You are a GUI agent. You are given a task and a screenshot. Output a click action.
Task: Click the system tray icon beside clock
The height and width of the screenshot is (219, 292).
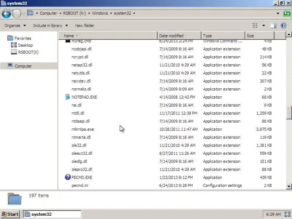[x=288, y=214]
